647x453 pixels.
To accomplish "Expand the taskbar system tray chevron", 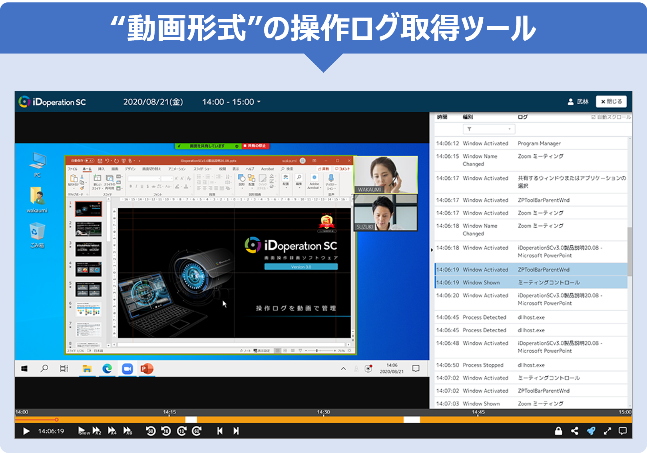I will pyautogui.click(x=343, y=369).
